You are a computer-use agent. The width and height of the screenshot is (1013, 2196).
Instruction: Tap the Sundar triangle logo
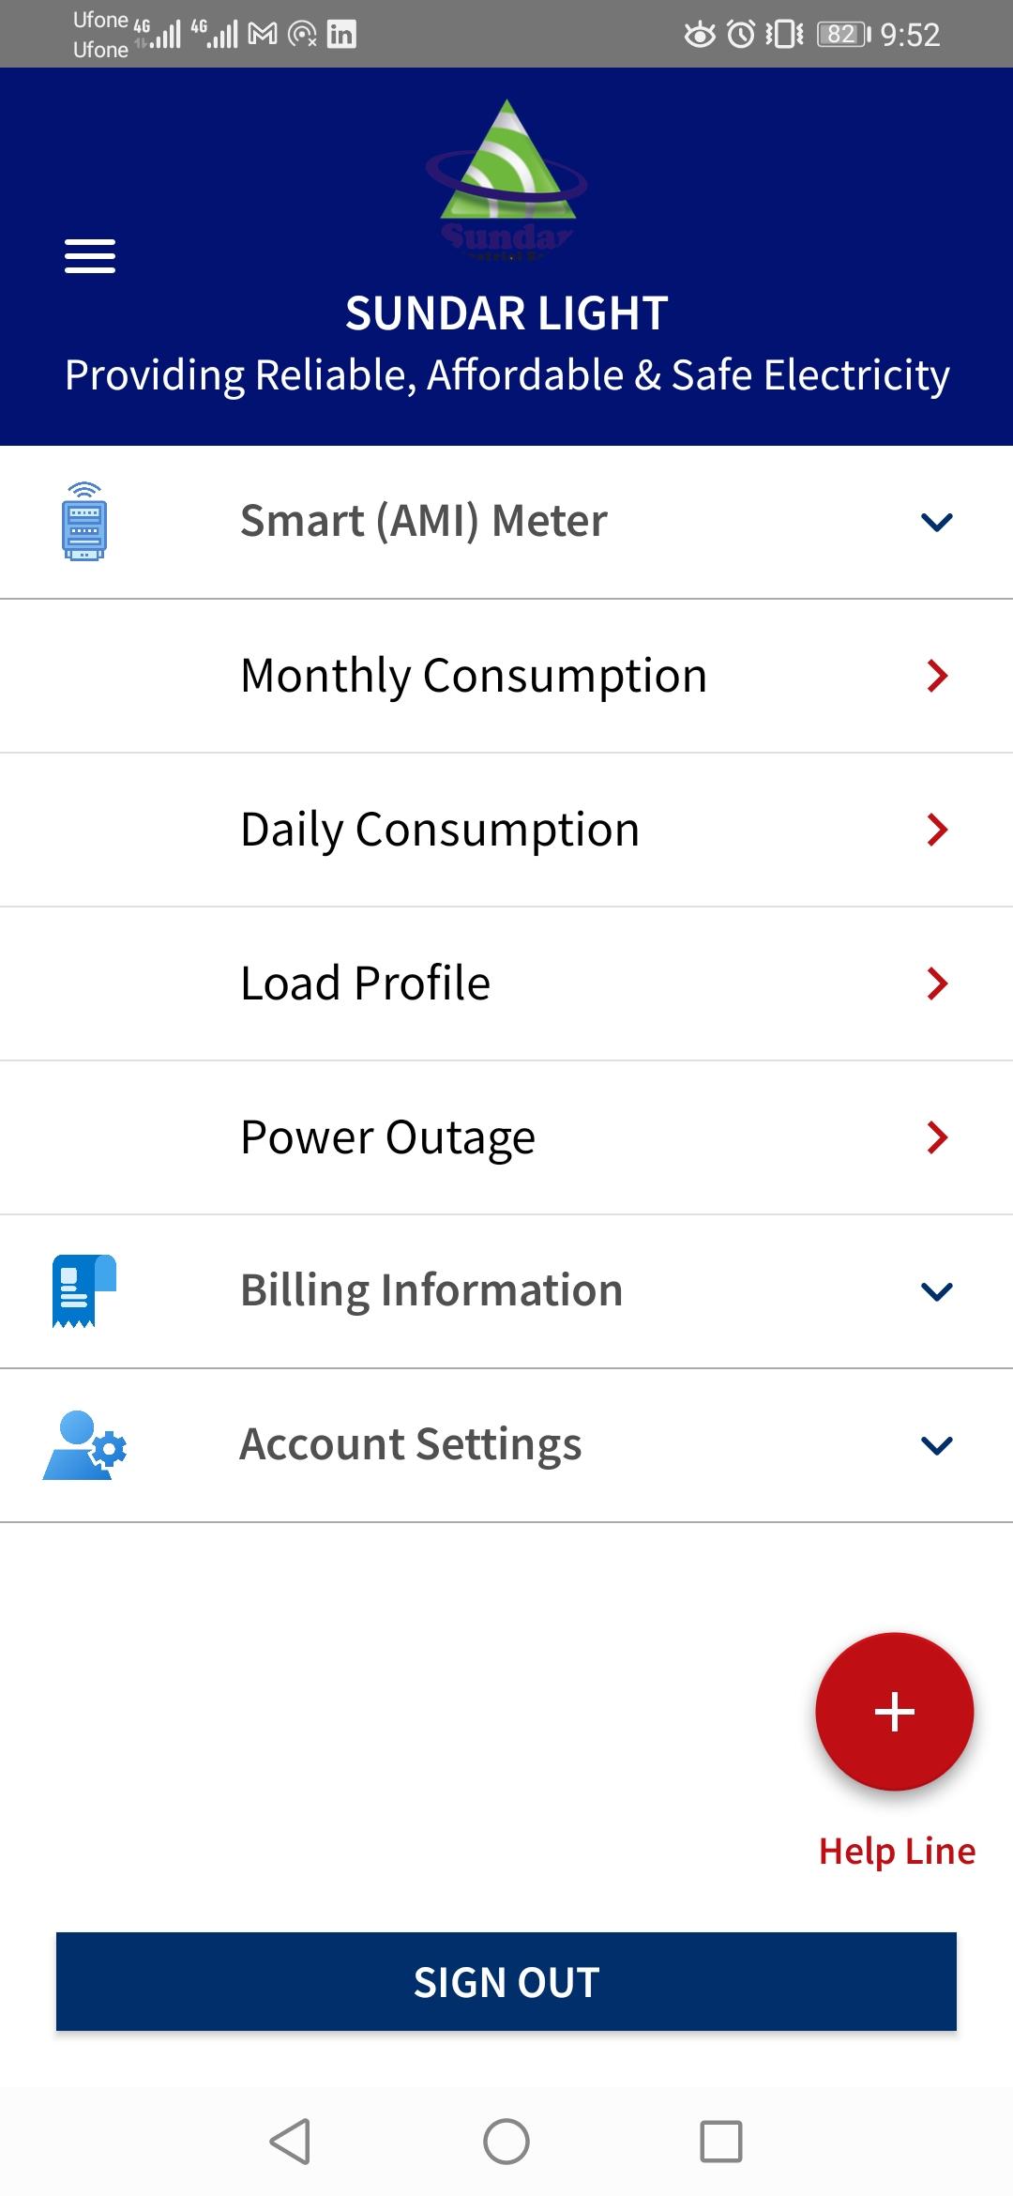click(506, 180)
